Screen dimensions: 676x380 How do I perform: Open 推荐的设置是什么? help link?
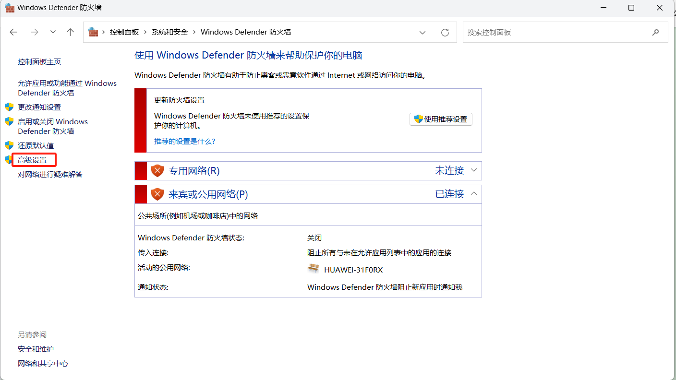(x=185, y=142)
